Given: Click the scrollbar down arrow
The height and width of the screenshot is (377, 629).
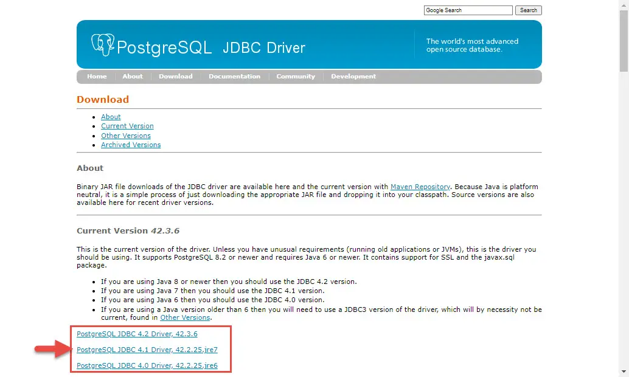Looking at the screenshot, I should pyautogui.click(x=624, y=372).
